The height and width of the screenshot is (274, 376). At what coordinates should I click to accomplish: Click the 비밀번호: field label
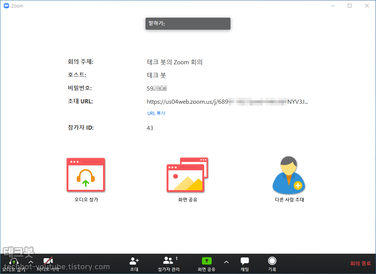[x=80, y=88]
